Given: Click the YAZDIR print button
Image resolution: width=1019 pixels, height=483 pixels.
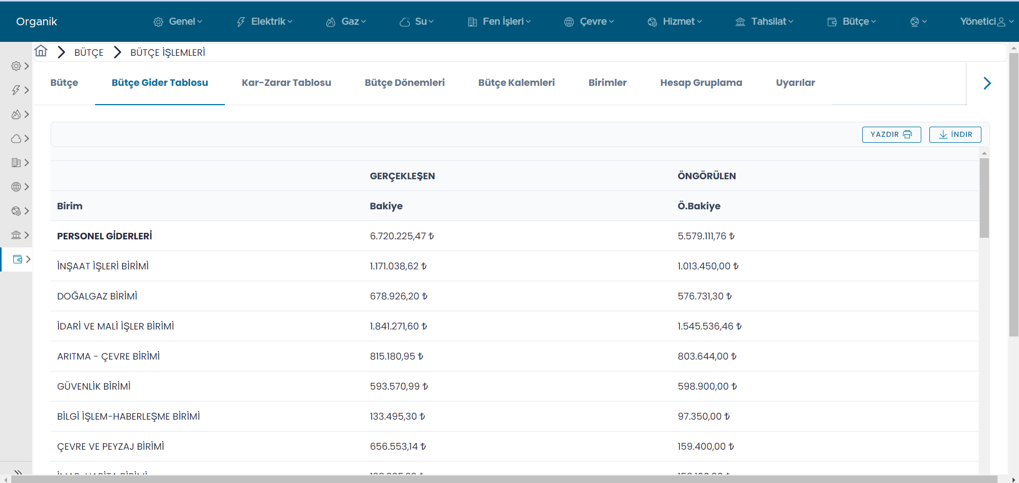Looking at the screenshot, I should pos(891,135).
